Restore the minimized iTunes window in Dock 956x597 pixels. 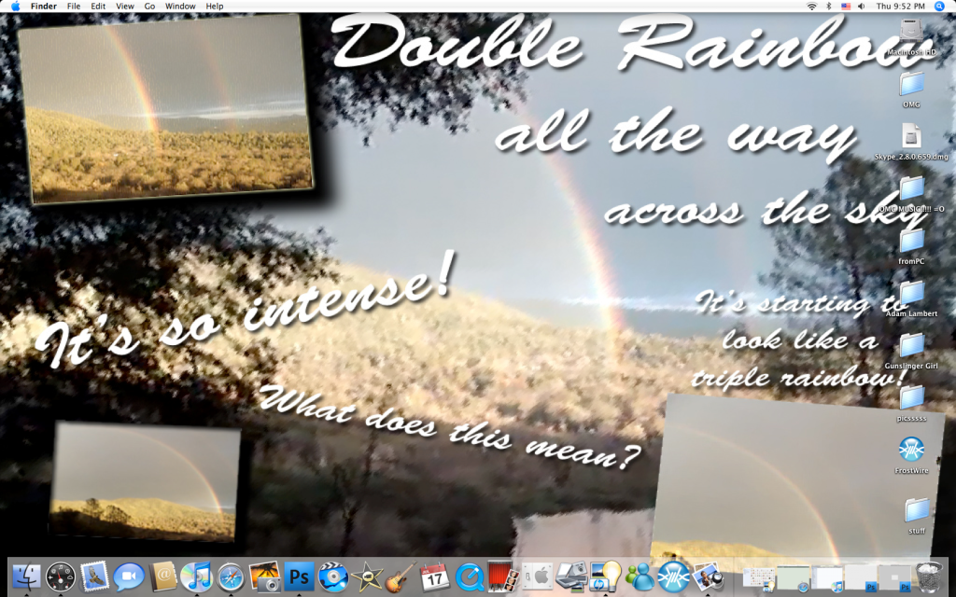pyautogui.click(x=827, y=578)
